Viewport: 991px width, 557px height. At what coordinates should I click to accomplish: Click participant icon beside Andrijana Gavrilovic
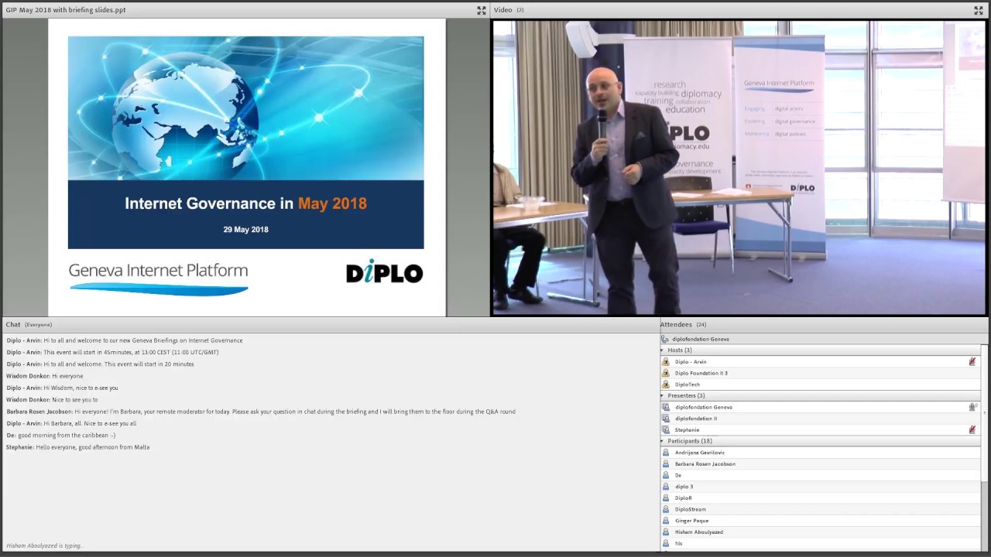click(x=665, y=453)
